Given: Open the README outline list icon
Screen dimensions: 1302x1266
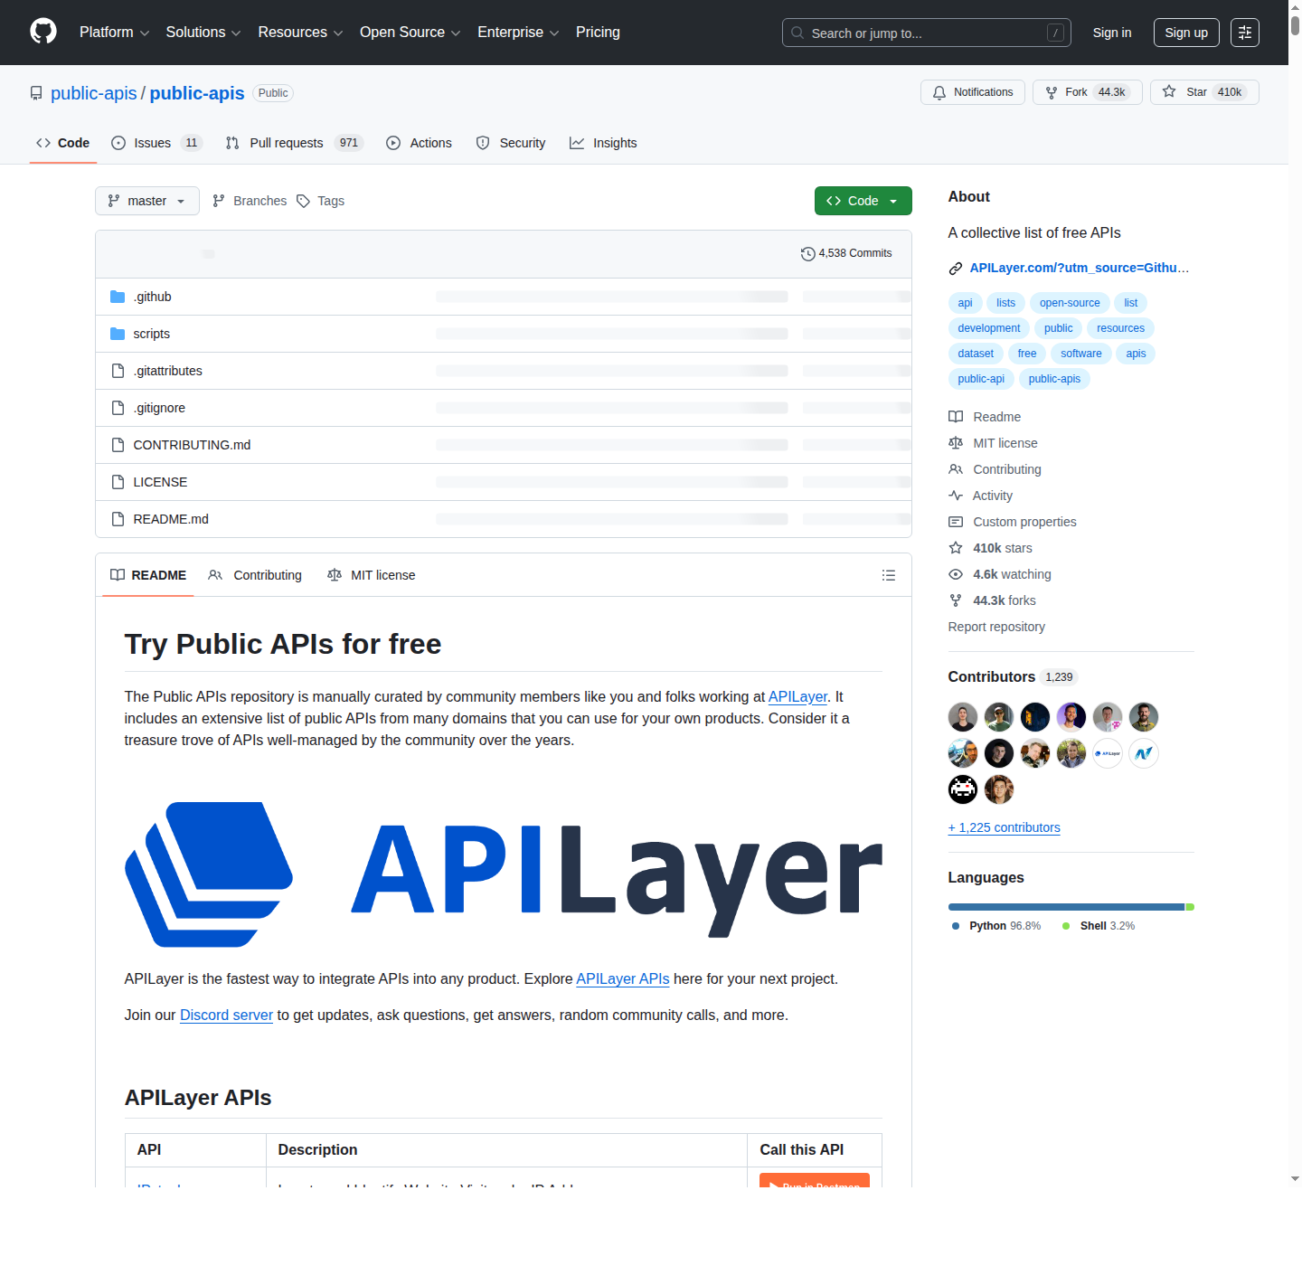Looking at the screenshot, I should coord(889,575).
